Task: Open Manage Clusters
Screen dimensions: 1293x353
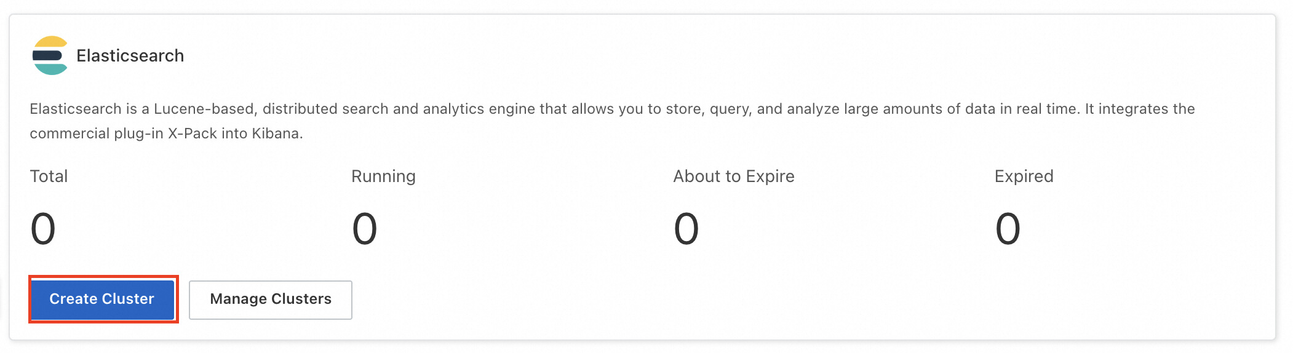Action: 270,299
